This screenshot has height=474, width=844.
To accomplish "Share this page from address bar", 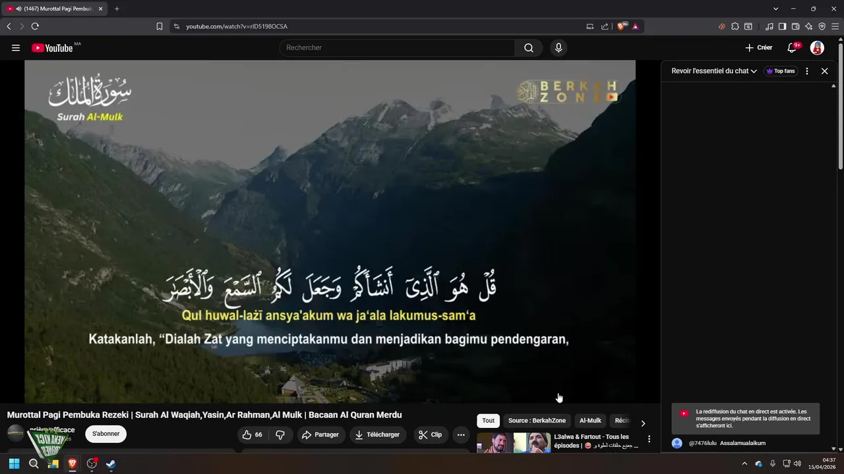I will tap(605, 26).
